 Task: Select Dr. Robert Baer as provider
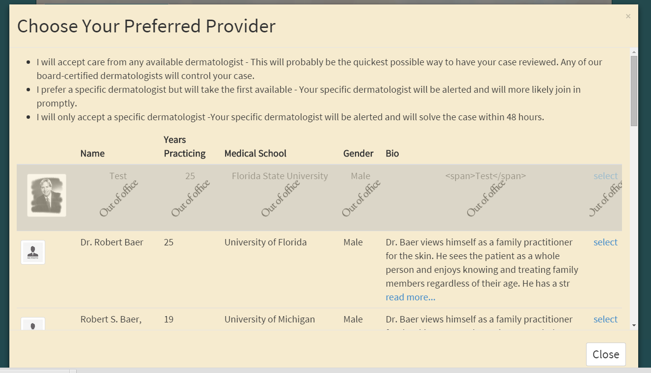pyautogui.click(x=605, y=242)
